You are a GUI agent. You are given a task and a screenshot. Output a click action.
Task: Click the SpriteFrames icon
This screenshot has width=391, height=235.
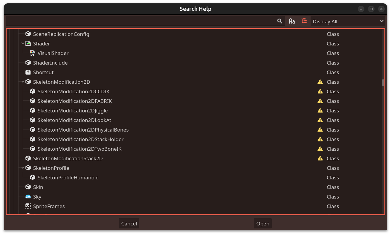coord(28,206)
